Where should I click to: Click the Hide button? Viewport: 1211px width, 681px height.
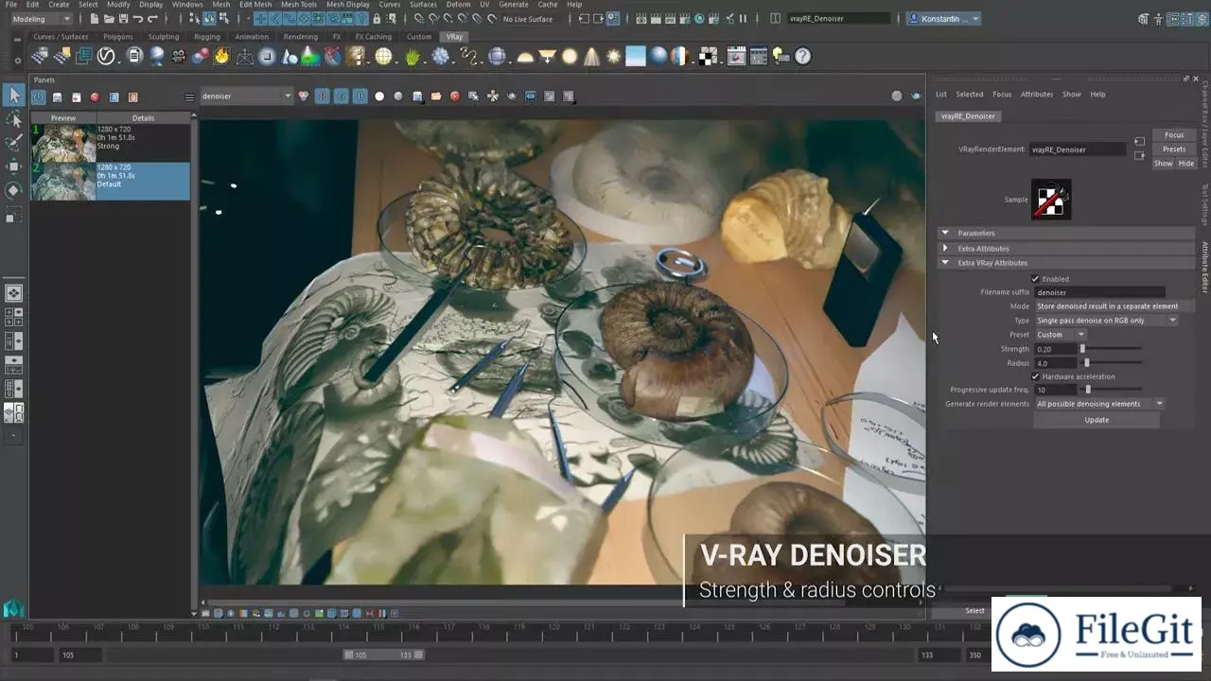pos(1186,164)
